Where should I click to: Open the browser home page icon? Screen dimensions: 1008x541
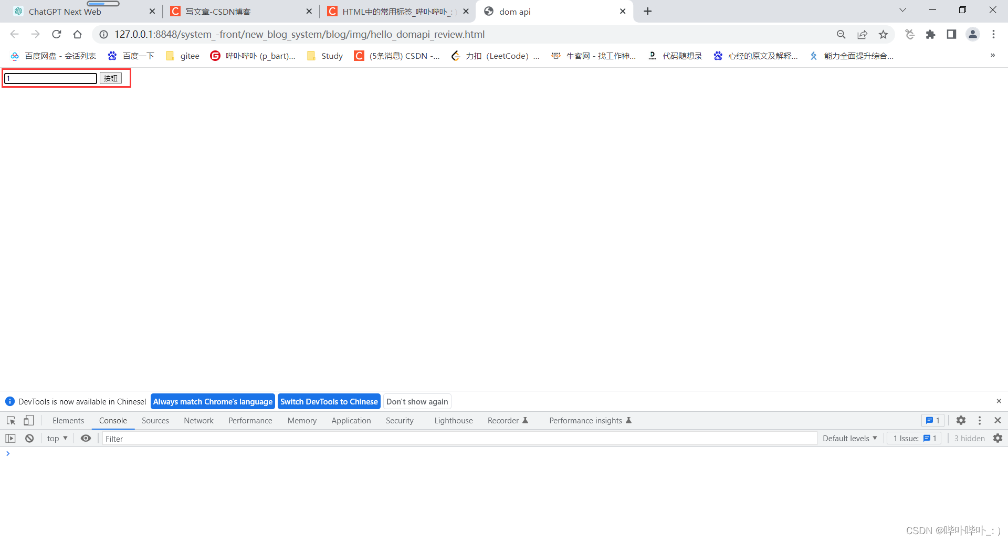(x=77, y=34)
